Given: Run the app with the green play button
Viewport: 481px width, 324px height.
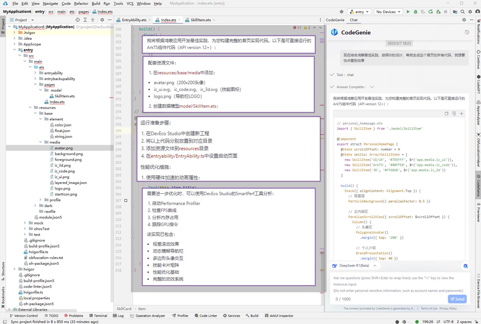Looking at the screenshot, I should 408,12.
